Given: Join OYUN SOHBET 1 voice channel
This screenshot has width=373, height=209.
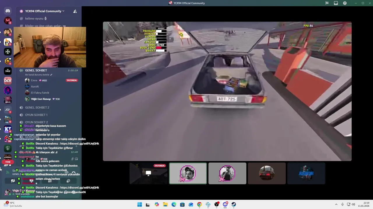Looking at the screenshot, I should coord(36,115).
